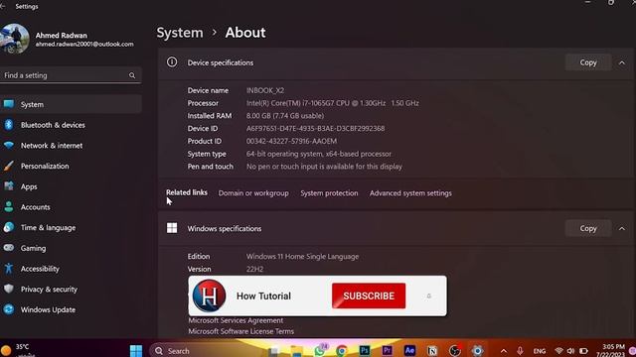Screen dimensions: 636x357
Task: Click the search magnifier in Find a setting
Action: click(x=132, y=75)
